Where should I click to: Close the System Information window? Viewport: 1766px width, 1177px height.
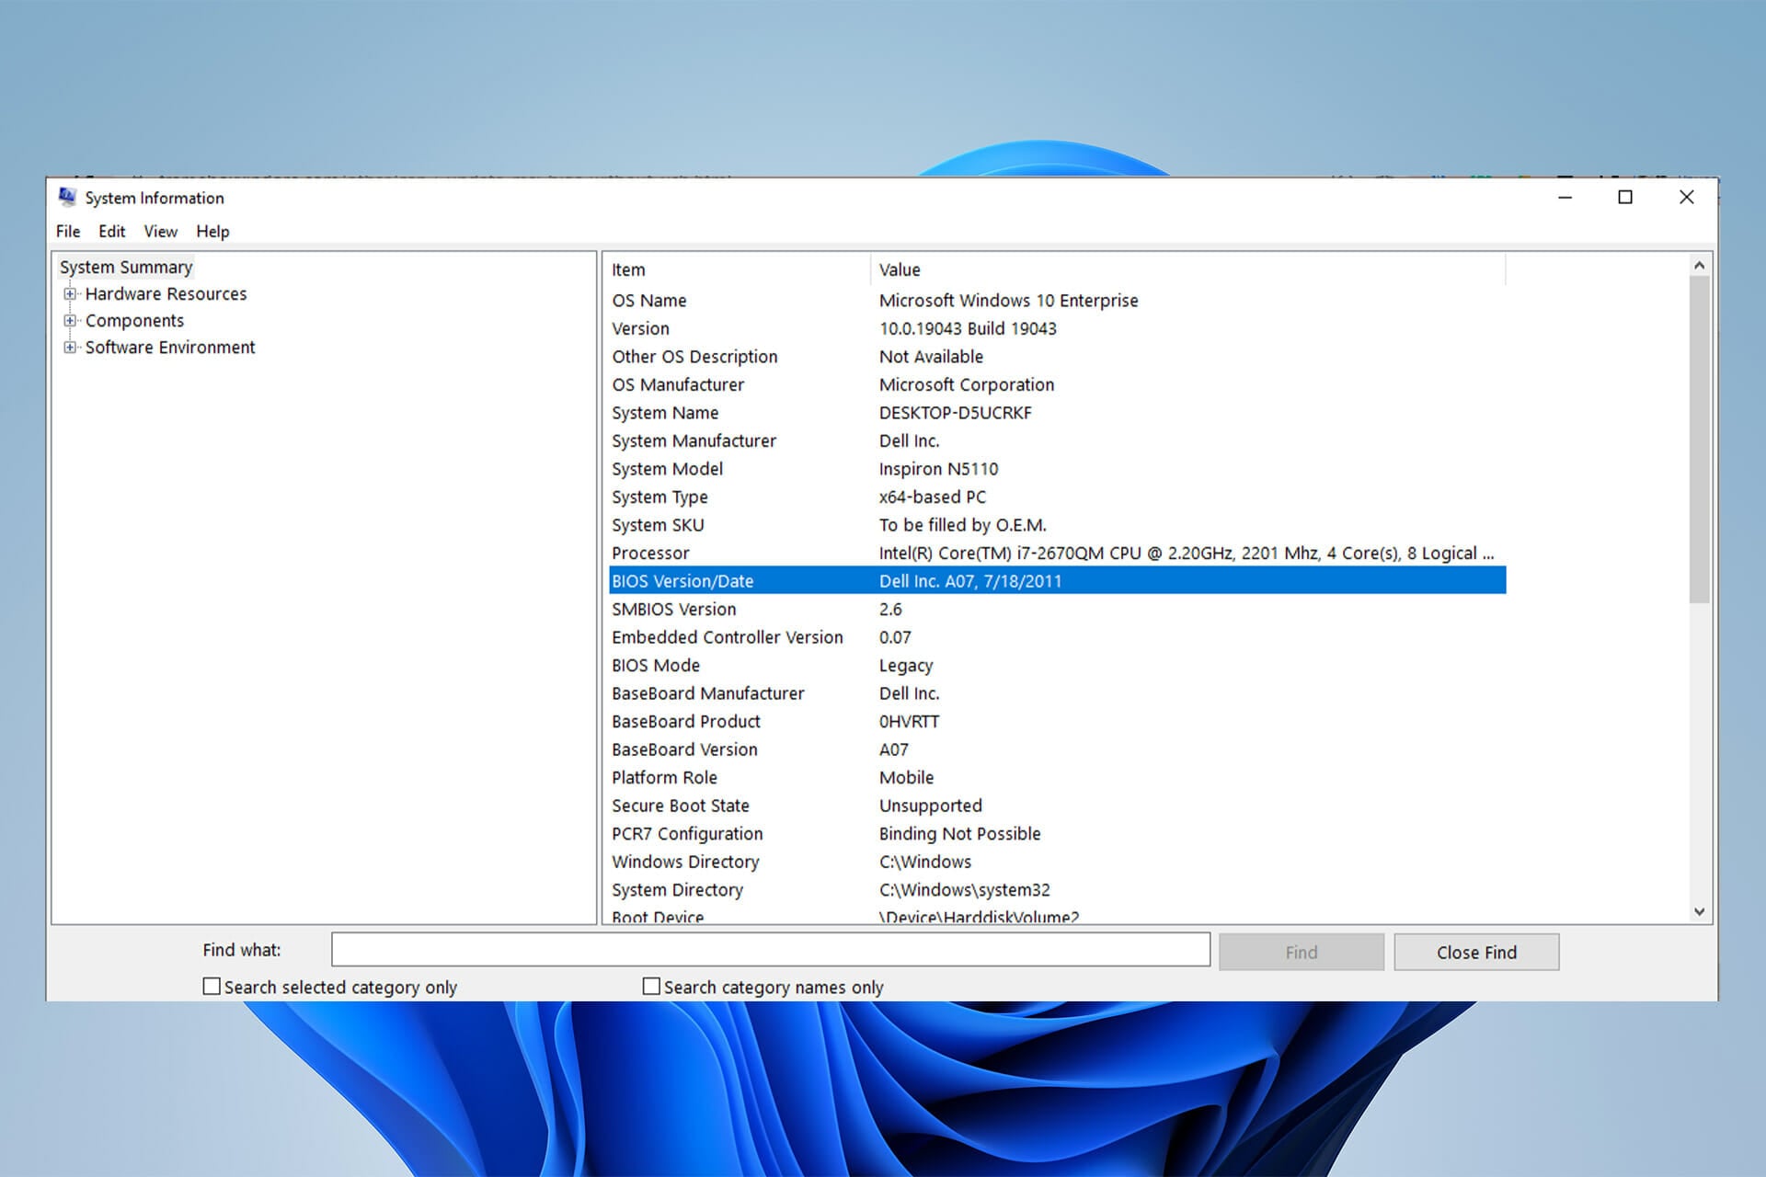tap(1686, 198)
